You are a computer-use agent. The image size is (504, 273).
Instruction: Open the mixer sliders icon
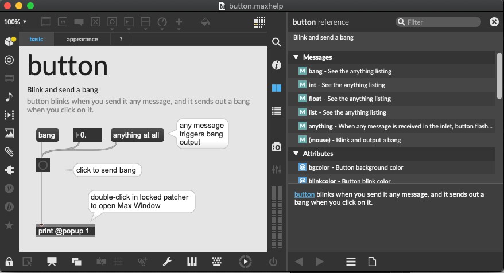click(277, 169)
